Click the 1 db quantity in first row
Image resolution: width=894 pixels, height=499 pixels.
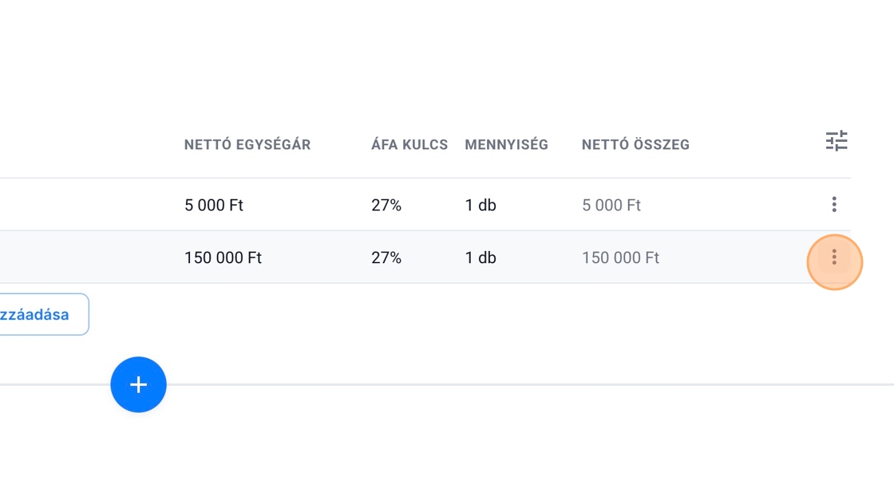[481, 206]
